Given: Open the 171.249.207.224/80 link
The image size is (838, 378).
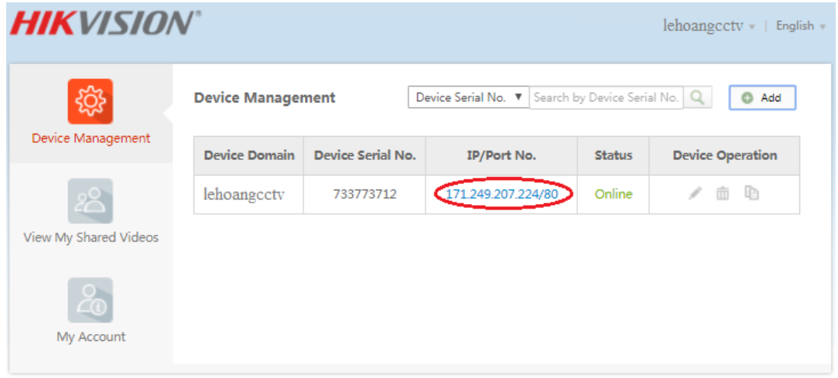Looking at the screenshot, I should (502, 194).
